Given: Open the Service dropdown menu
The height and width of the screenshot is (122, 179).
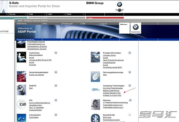Looking at the screenshot, I should tap(18, 14).
